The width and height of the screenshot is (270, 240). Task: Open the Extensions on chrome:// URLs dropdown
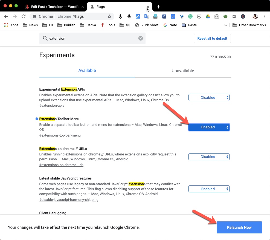[x=209, y=157]
